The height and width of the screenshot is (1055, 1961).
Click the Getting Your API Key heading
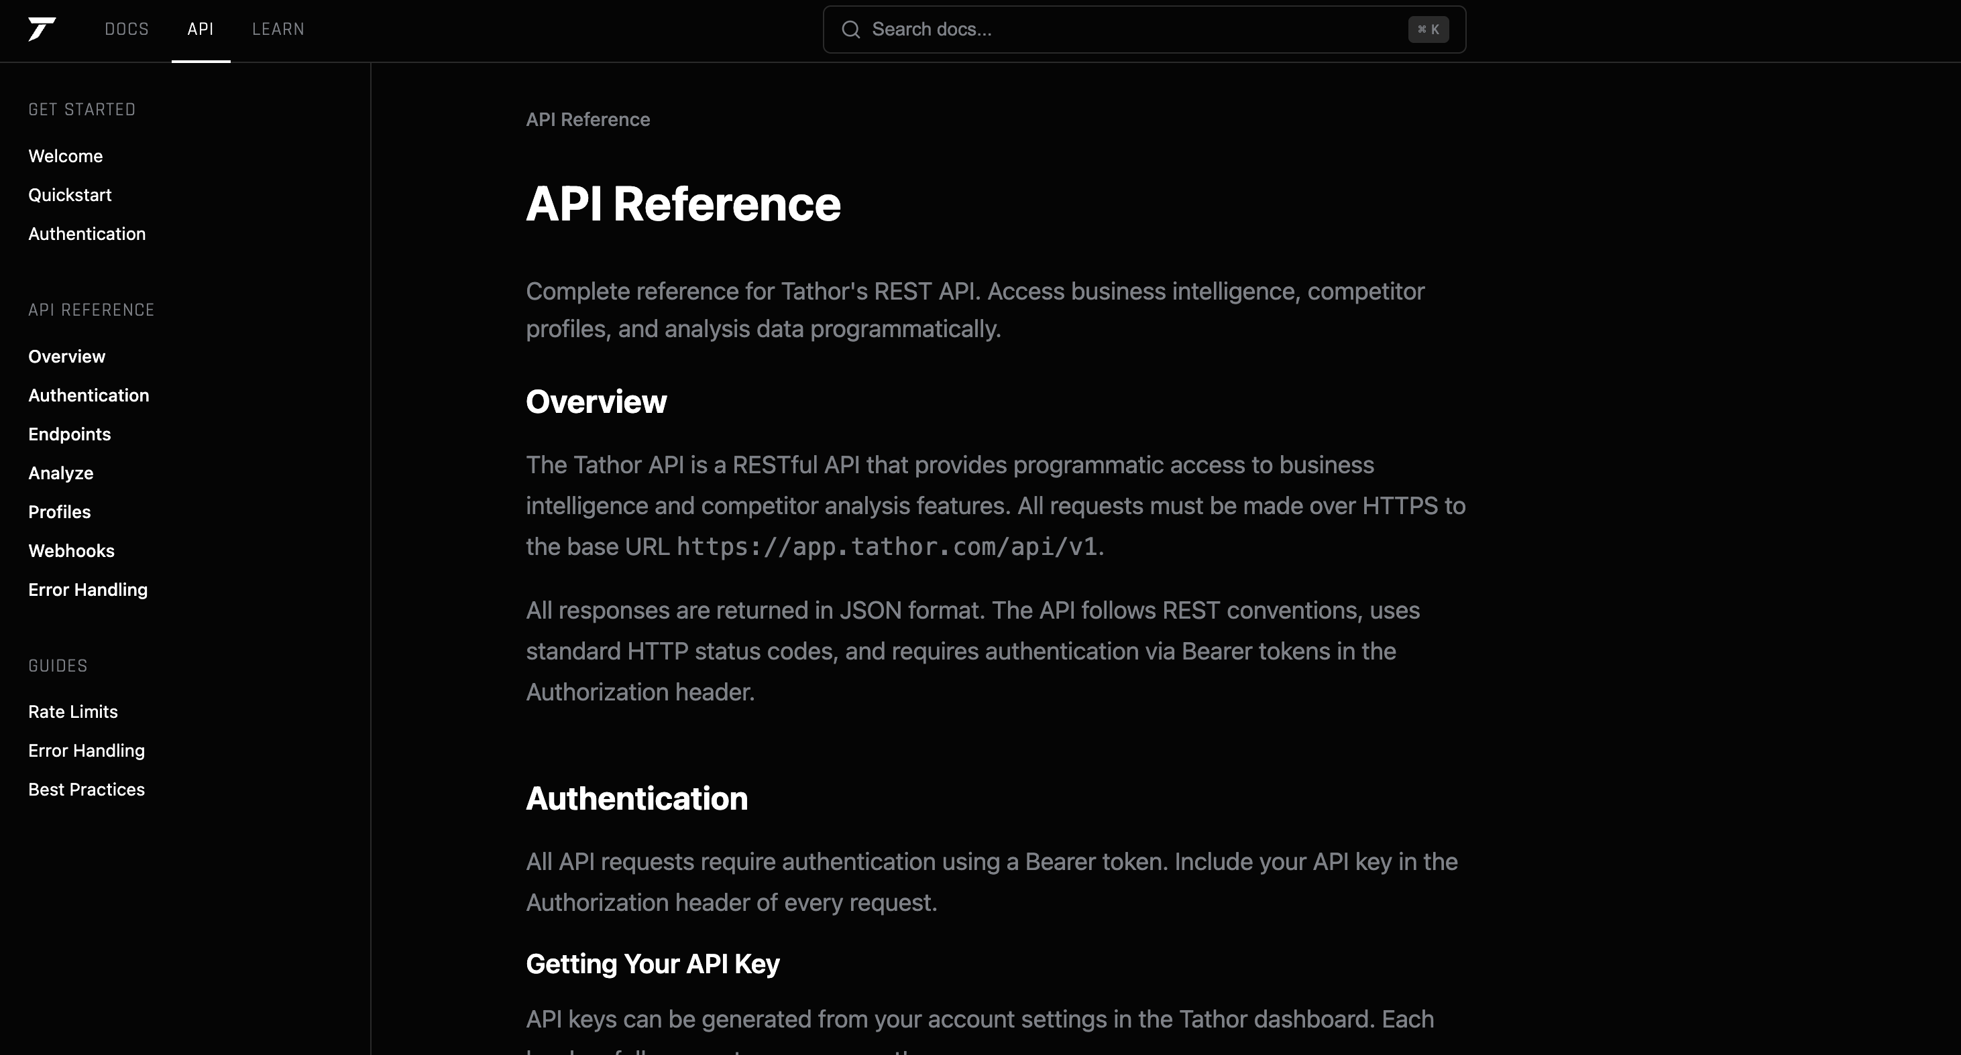pos(653,965)
